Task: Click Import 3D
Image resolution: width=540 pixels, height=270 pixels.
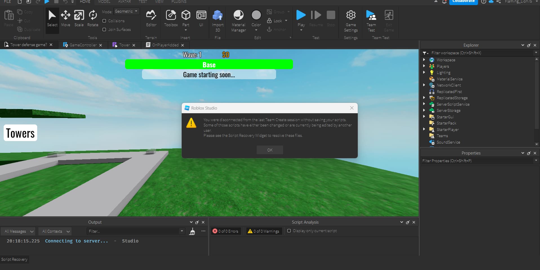Action: click(x=218, y=21)
